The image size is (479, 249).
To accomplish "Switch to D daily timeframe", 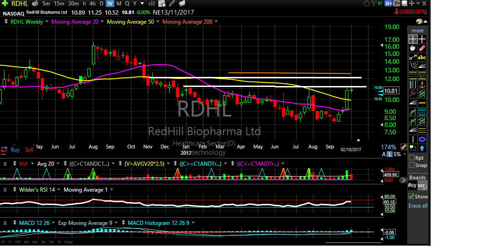I will 101,4.
